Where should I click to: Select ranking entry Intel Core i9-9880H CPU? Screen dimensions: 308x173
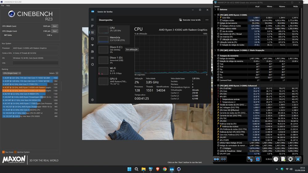tap(30, 94)
